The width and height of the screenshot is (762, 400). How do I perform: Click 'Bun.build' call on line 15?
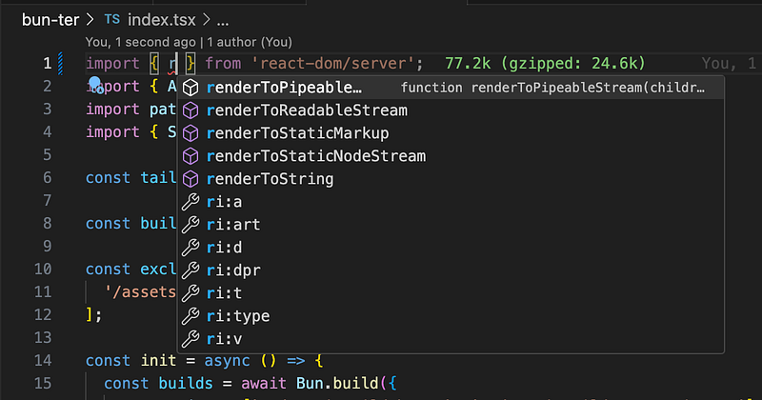coord(337,384)
